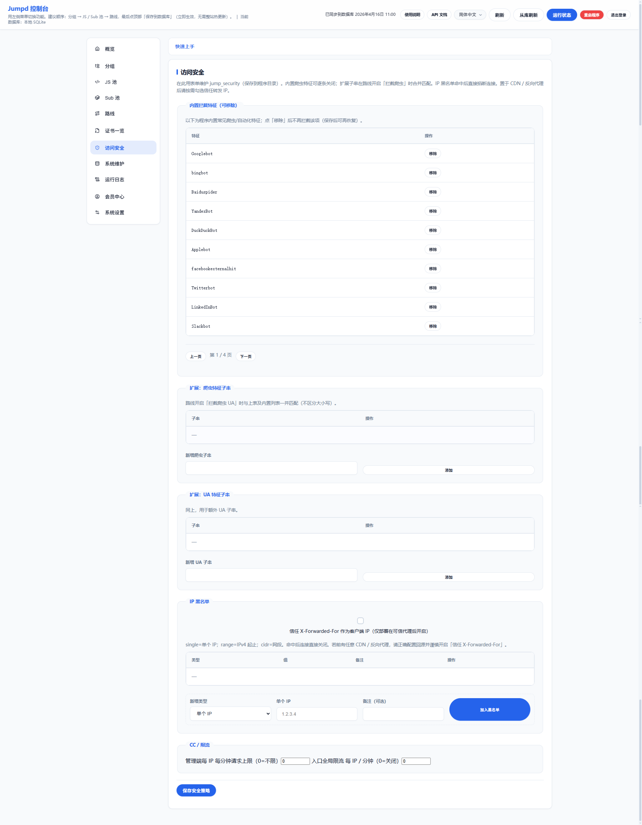Select the 访问安全 menu item
642x825 pixels.
(x=114, y=148)
